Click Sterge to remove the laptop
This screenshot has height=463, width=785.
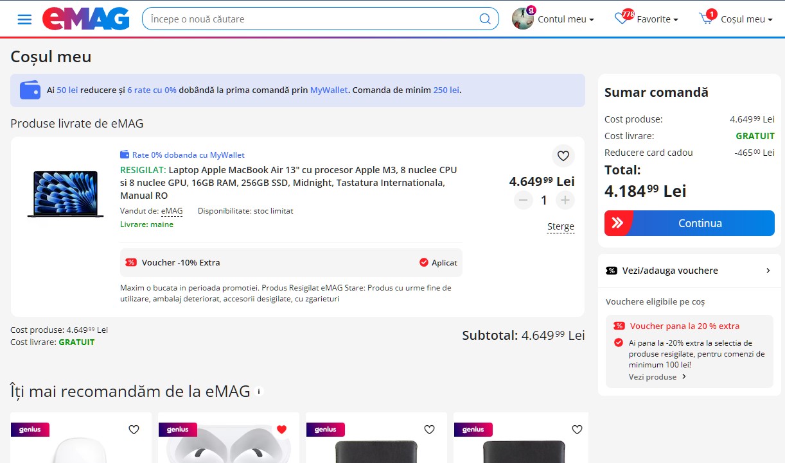[560, 227]
